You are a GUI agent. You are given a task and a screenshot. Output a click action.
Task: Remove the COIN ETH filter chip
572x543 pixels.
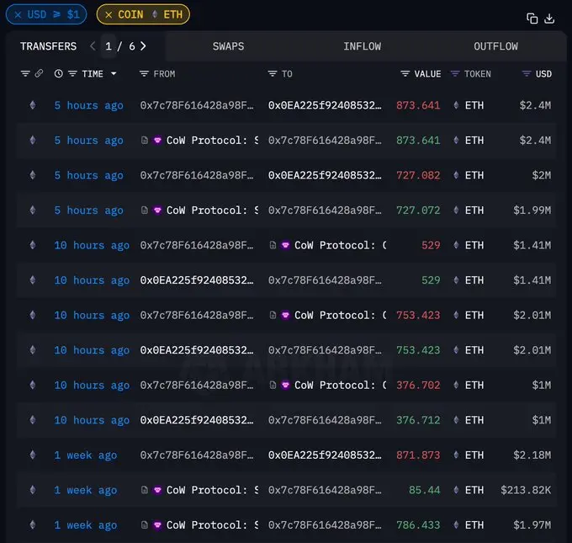click(109, 14)
